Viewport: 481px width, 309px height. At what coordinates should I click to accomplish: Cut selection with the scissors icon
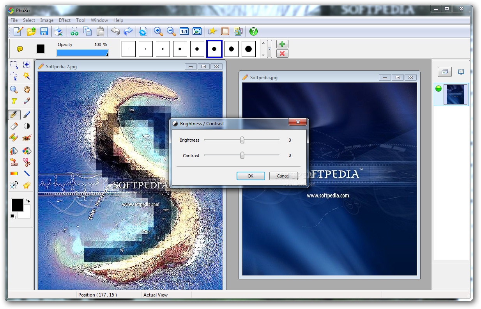tap(74, 31)
